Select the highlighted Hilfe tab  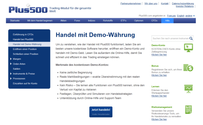coord(167,21)
